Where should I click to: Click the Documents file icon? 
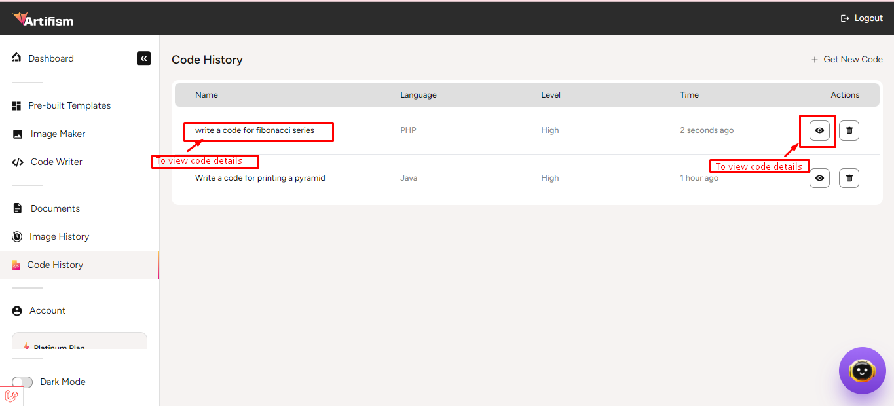pyautogui.click(x=18, y=208)
